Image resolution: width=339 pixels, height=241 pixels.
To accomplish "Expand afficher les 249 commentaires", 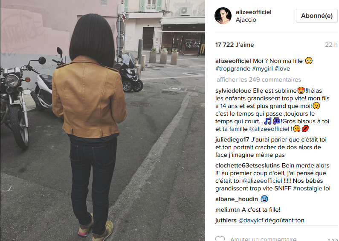I will (x=258, y=79).
